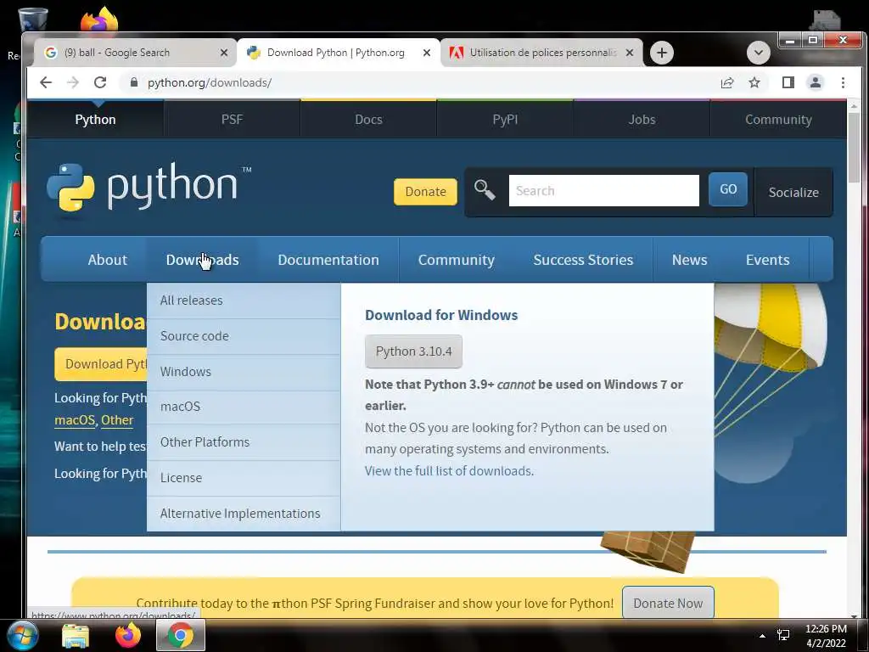Open the Recycle Bin desktop icon

(x=33, y=20)
